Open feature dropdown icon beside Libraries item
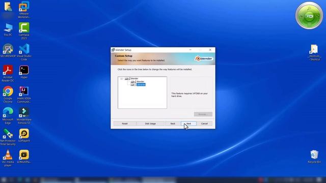Image resolution: width=326 pixels, height=183 pixels. click(133, 85)
